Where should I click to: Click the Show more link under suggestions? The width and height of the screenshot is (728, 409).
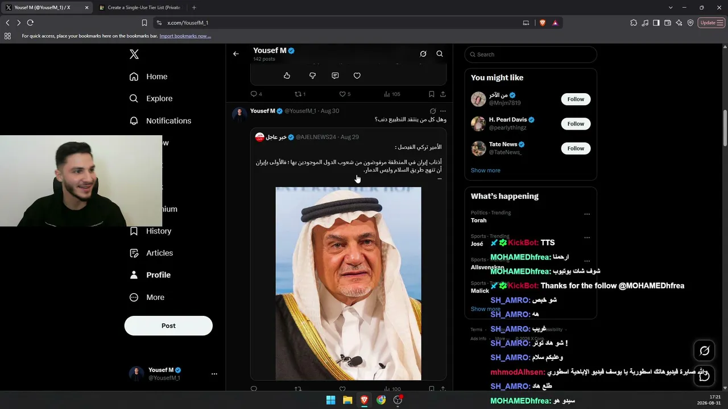[x=486, y=170]
